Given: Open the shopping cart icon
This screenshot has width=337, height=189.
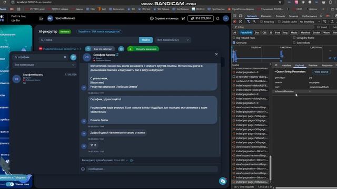Looking at the screenshot, I should pyautogui.click(x=183, y=18).
